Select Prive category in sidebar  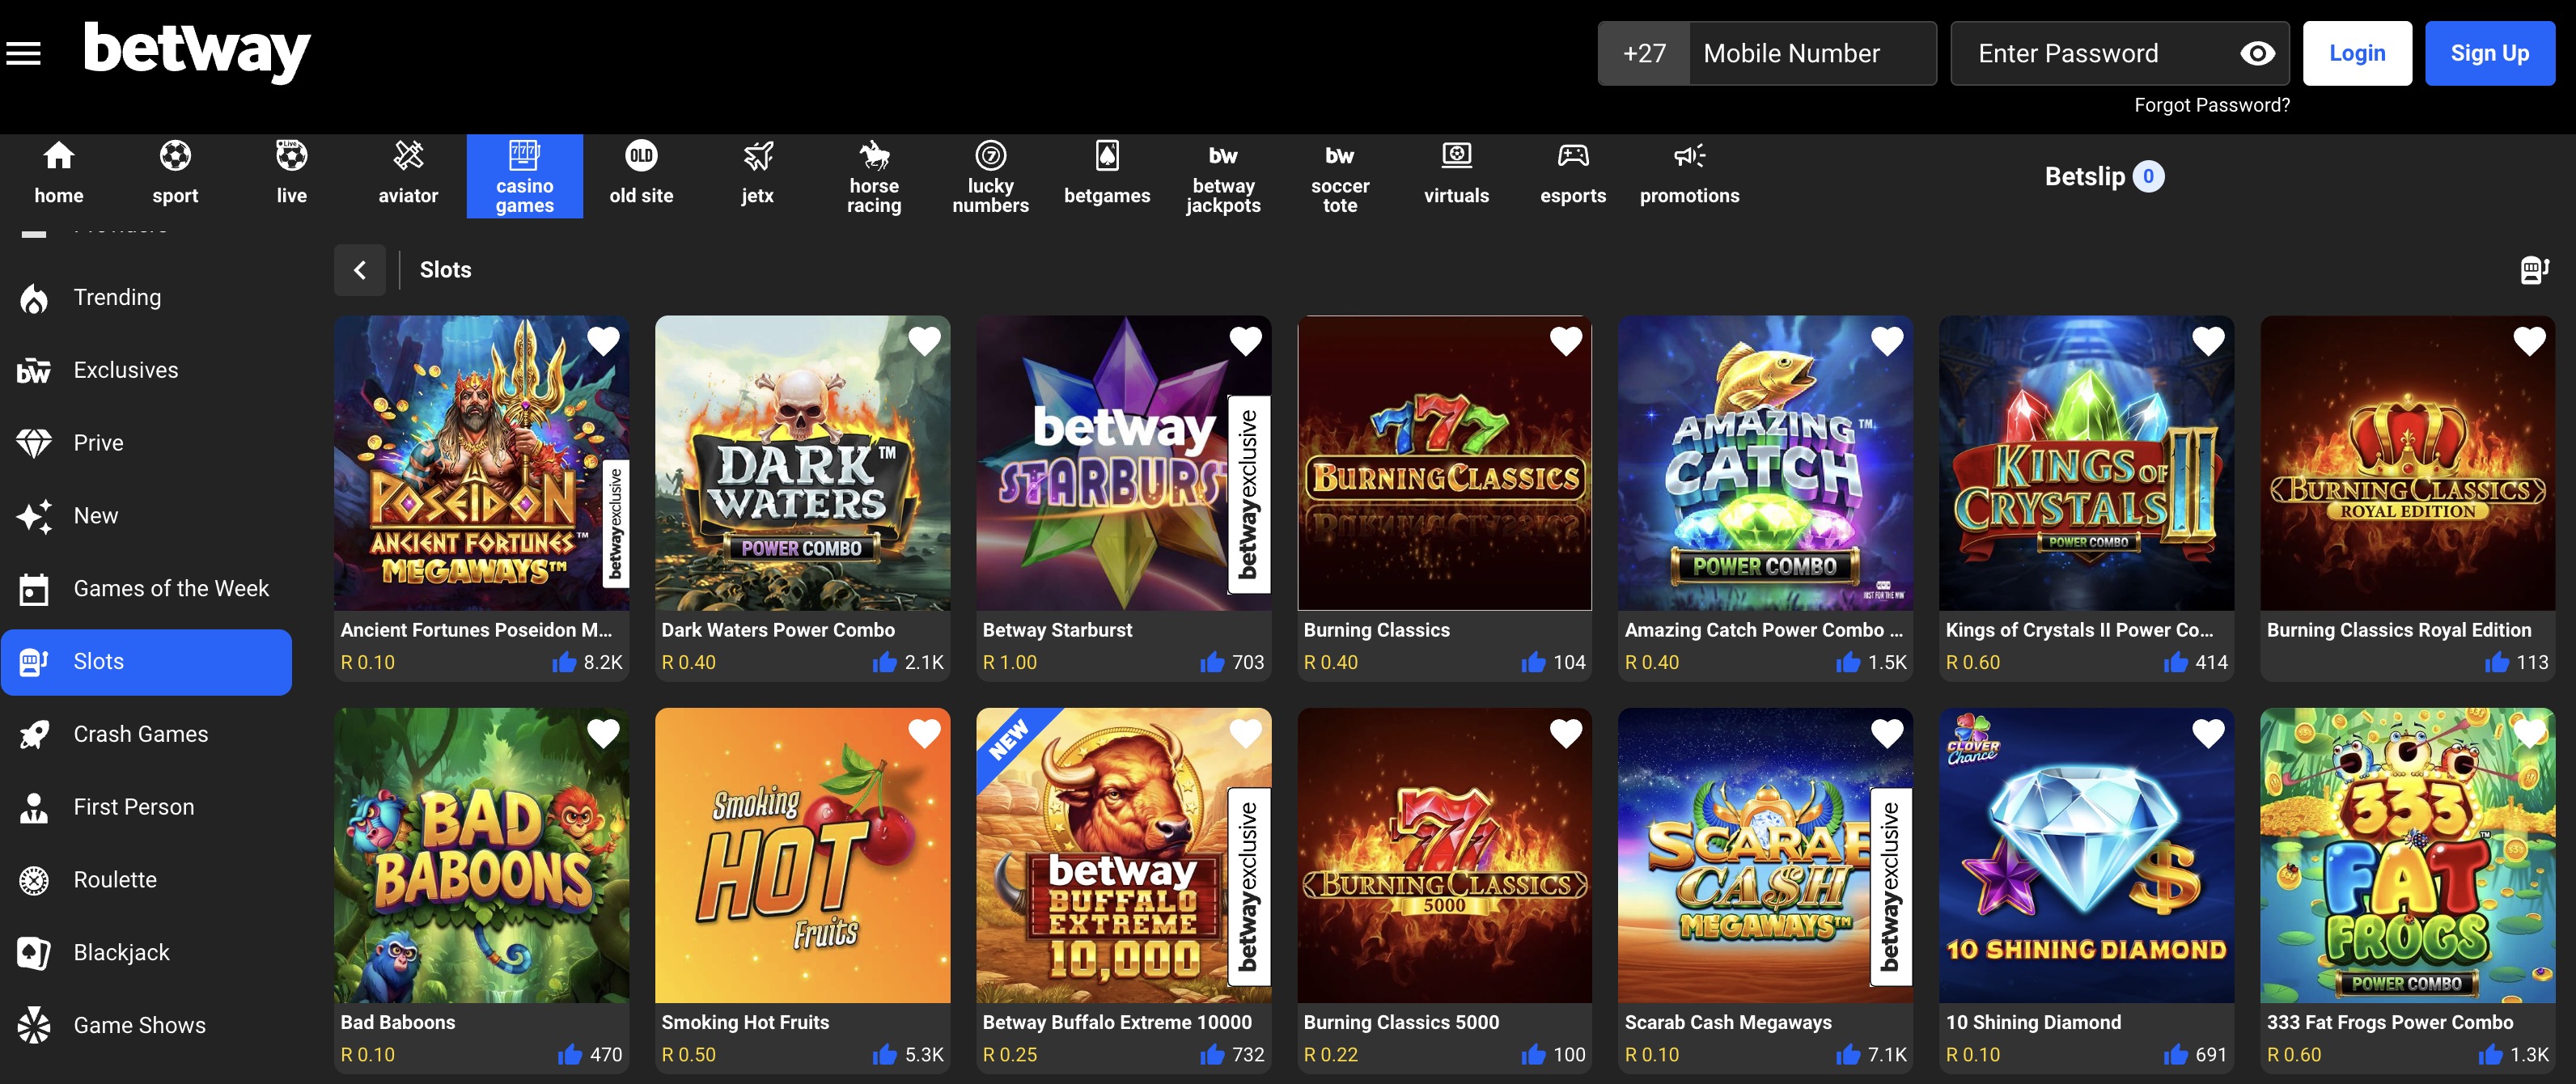point(146,443)
